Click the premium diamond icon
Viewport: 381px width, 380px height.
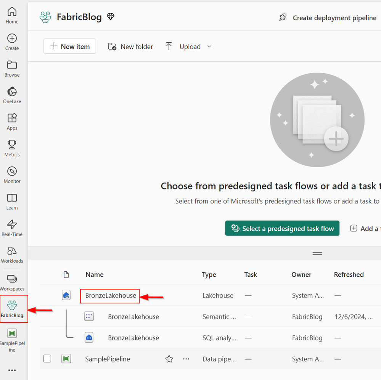coord(111,16)
